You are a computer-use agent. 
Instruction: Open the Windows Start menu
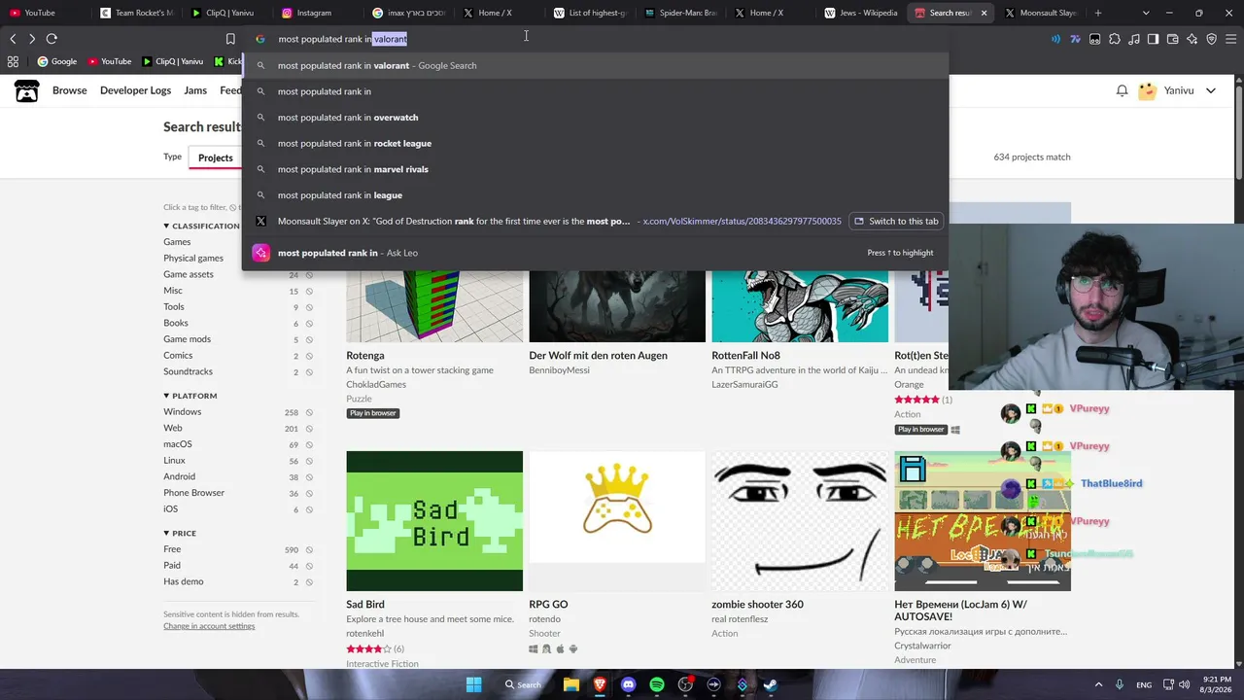click(x=473, y=684)
